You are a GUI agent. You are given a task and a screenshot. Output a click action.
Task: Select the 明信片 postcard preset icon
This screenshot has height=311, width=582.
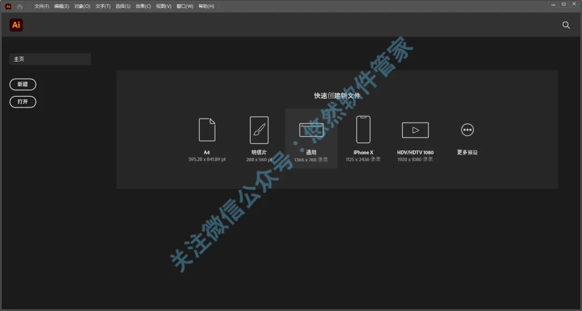click(259, 130)
